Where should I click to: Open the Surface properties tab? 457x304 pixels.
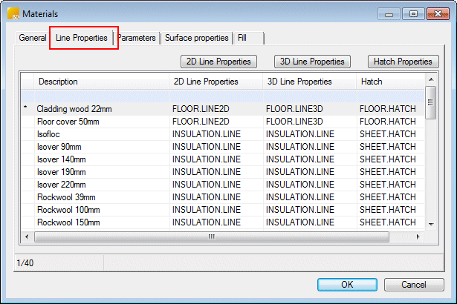[197, 38]
